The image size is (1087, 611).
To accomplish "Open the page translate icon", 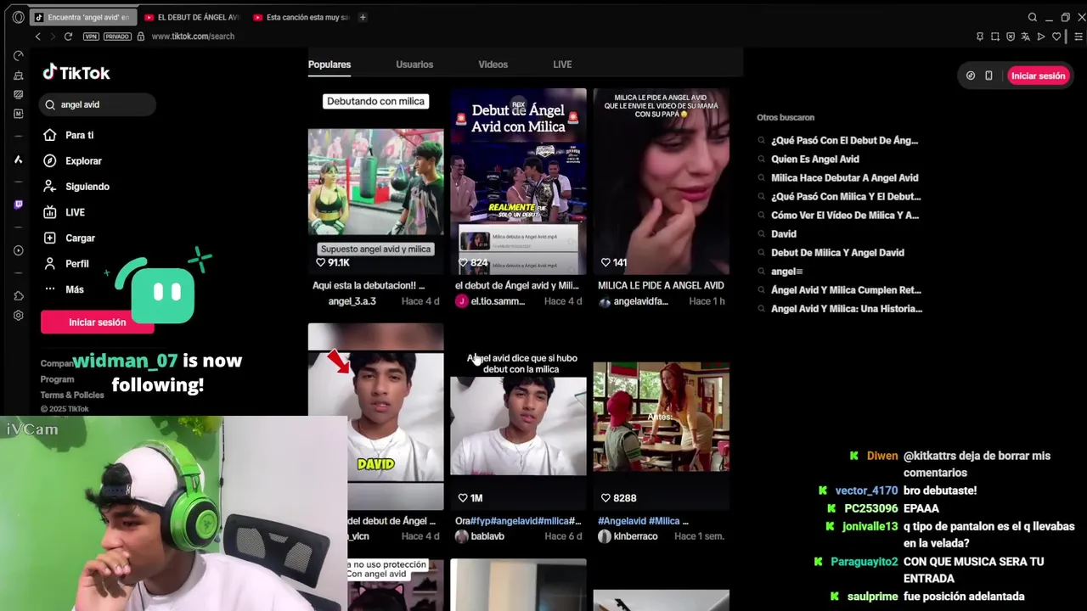I will [x=1025, y=36].
